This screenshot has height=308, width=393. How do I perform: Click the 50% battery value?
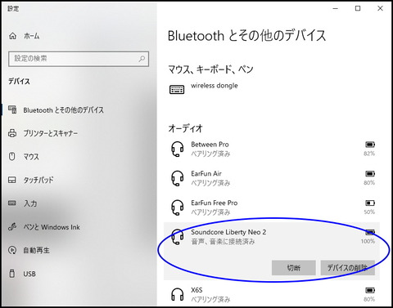tap(369, 212)
